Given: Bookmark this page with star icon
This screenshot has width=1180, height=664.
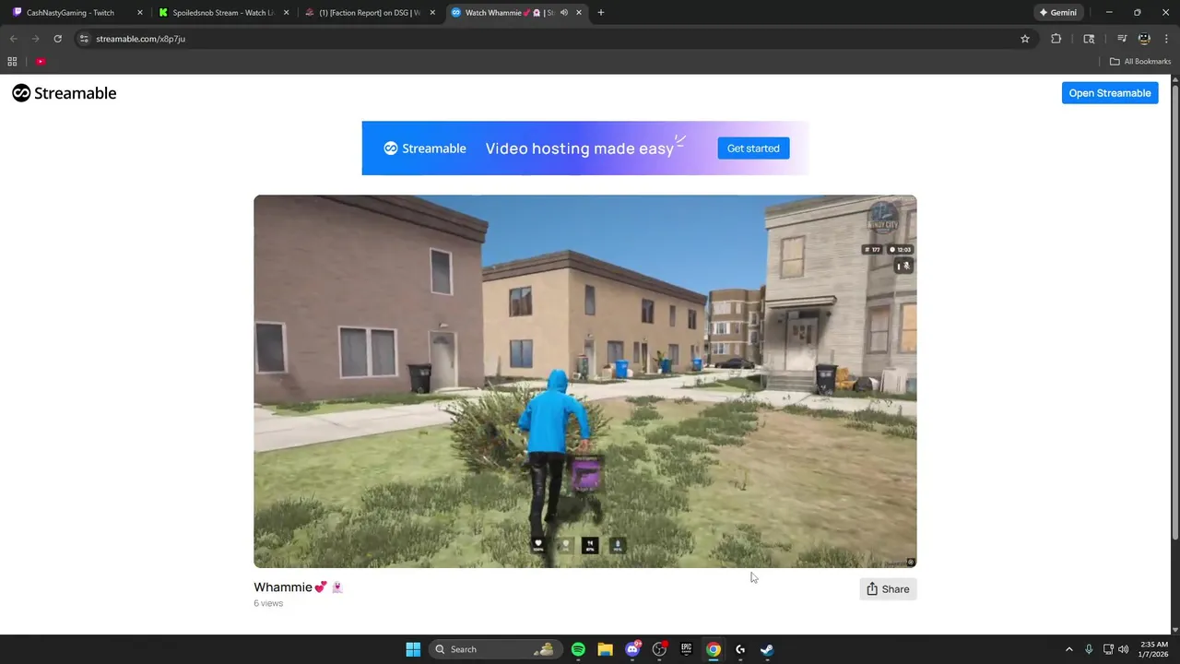Looking at the screenshot, I should coord(1024,39).
